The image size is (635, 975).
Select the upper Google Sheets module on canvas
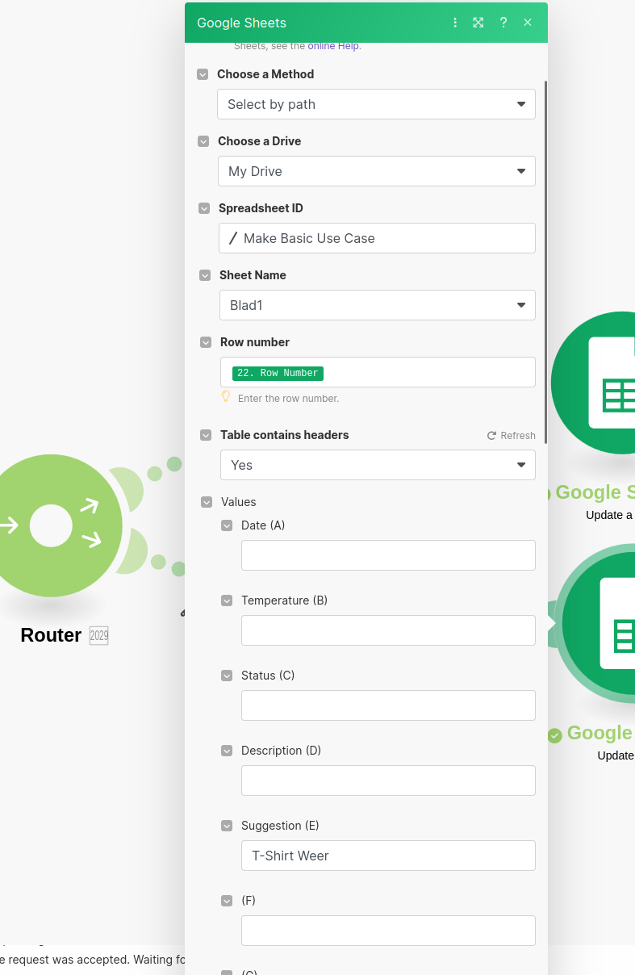pyautogui.click(x=593, y=383)
